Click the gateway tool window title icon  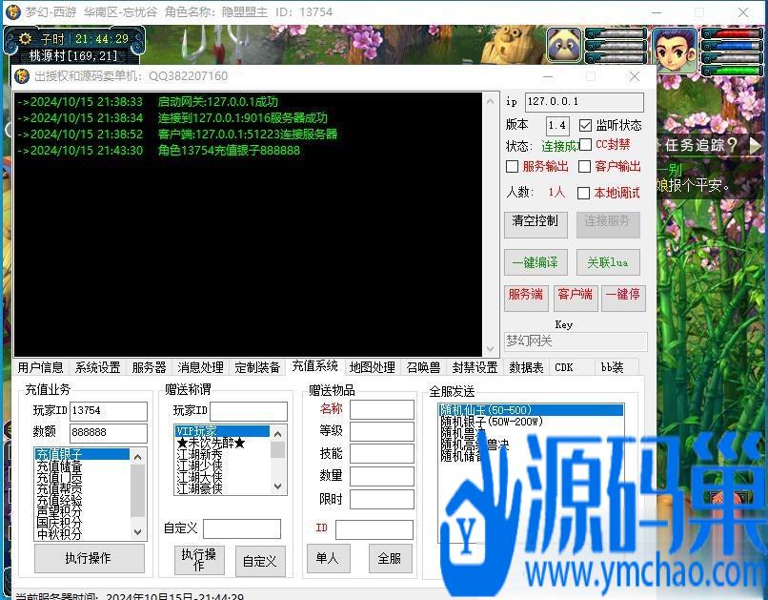[x=22, y=76]
